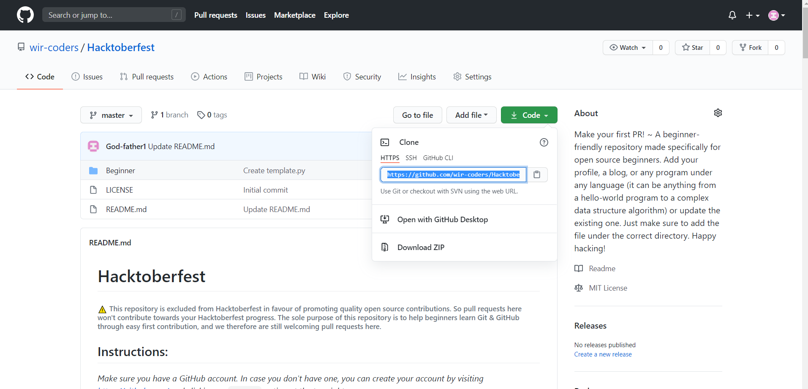Viewport: 808px width, 389px height.
Task: View the fork count
Action: click(x=776, y=47)
